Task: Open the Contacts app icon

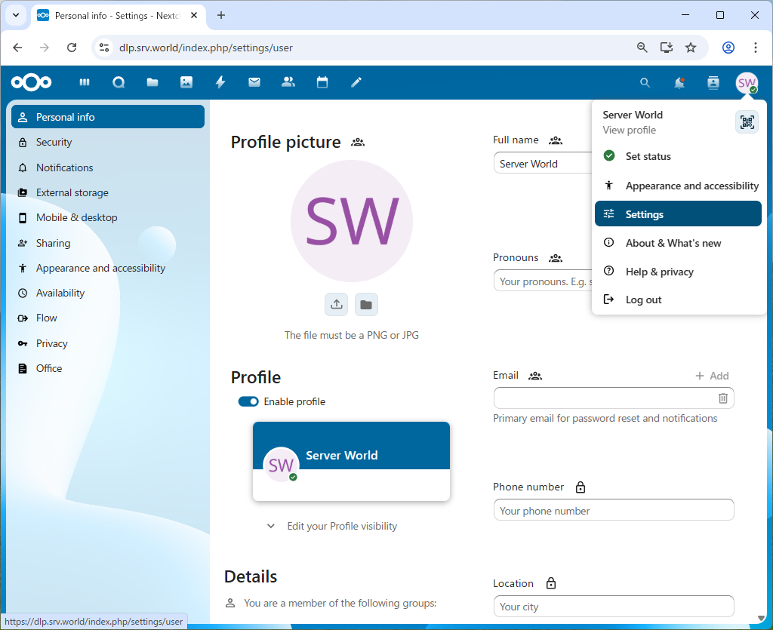Action: 288,82
